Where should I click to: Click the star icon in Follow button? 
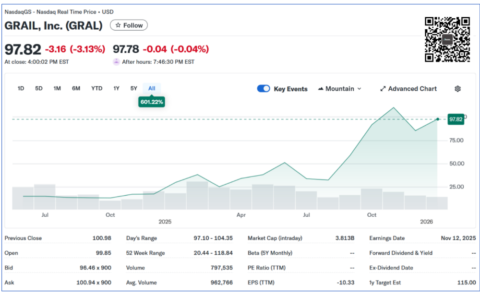[118, 25]
